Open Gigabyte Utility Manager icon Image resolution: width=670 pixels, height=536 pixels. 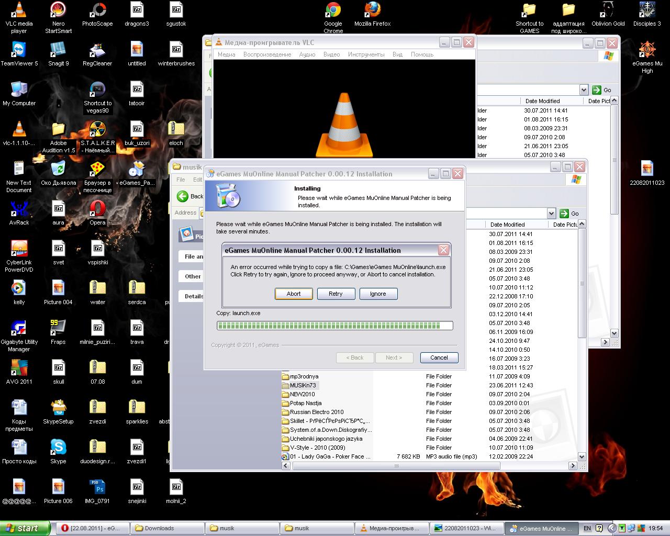(19, 336)
